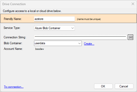Expand the Azure Blob Container chevron arrow
The image size is (137, 92).
click(72, 28)
